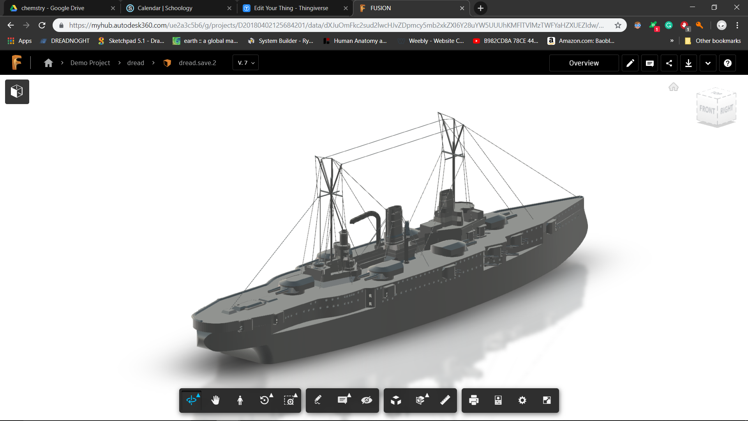Screen dimensions: 748x421
Task: Click the address bar URL
Action: coord(337,25)
